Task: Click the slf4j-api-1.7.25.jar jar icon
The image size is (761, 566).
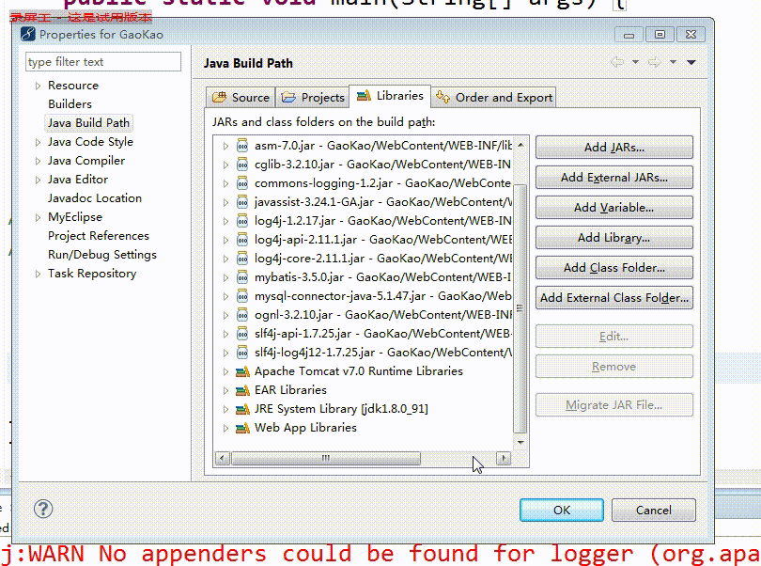Action: (242, 334)
